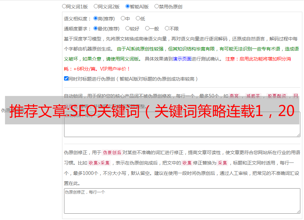The height and width of the screenshot is (220, 304).
Task: Click the red VIP用户半价 notice text
Action: click(x=115, y=69)
